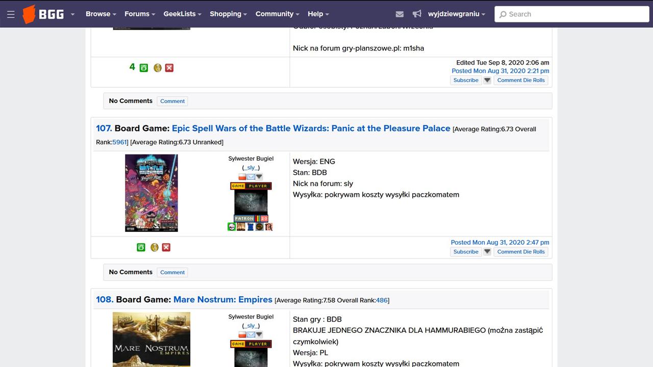Open overall rank 5961 link
This screenshot has height=367, width=653.
[119, 142]
